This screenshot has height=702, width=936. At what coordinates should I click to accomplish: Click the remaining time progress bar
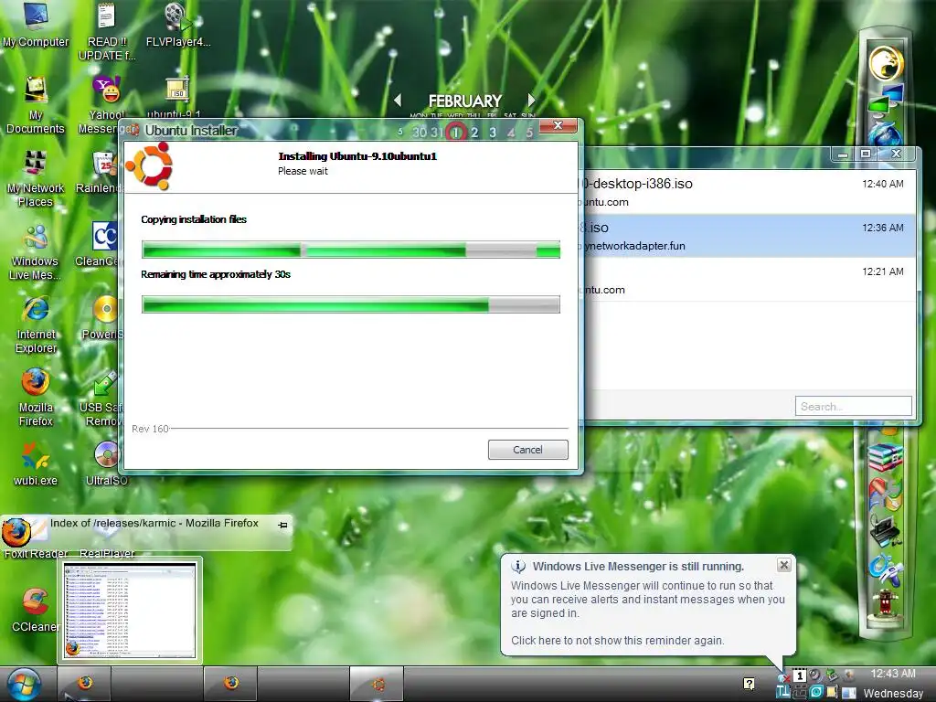tap(351, 304)
